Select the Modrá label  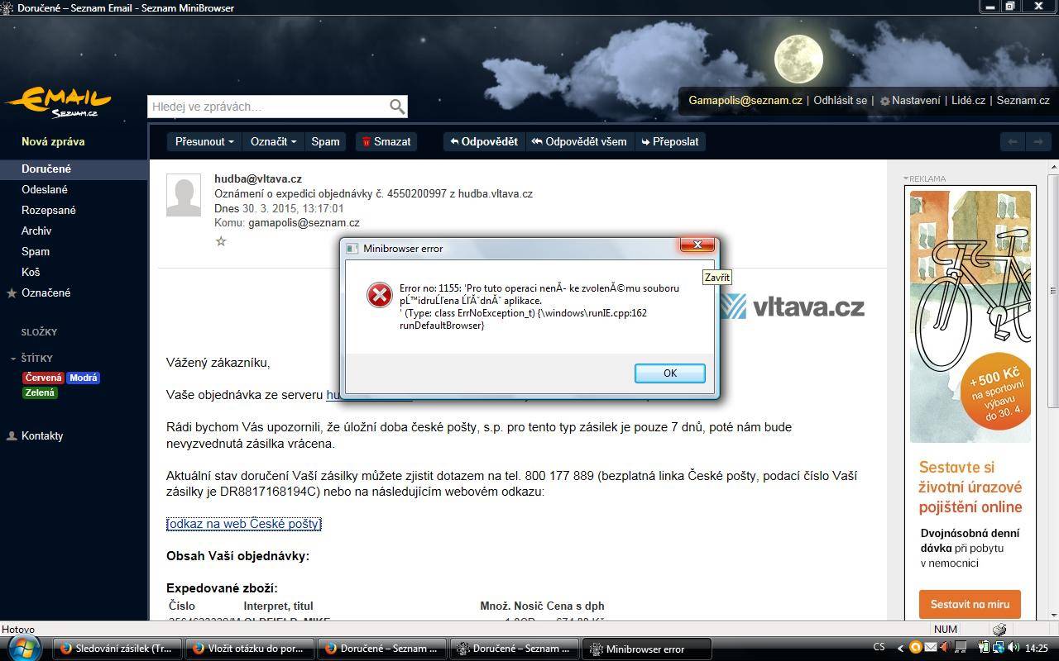[83, 378]
